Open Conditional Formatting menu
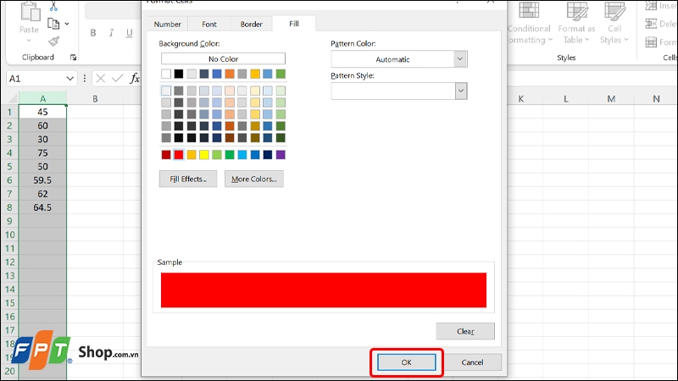The height and width of the screenshot is (381, 678). tap(529, 23)
